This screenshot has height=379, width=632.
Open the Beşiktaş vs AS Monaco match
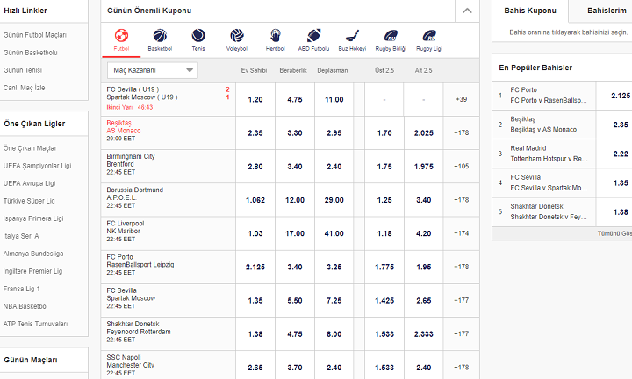pos(168,131)
